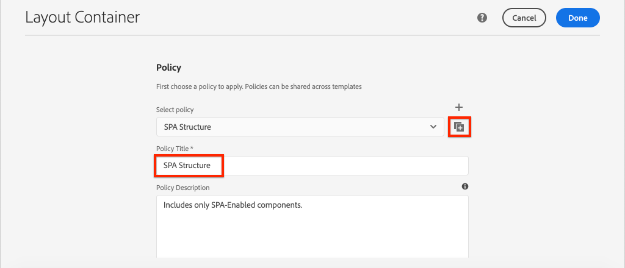
Task: Place cursor after 'SPA-Enabled components.' text
Action: [304, 206]
